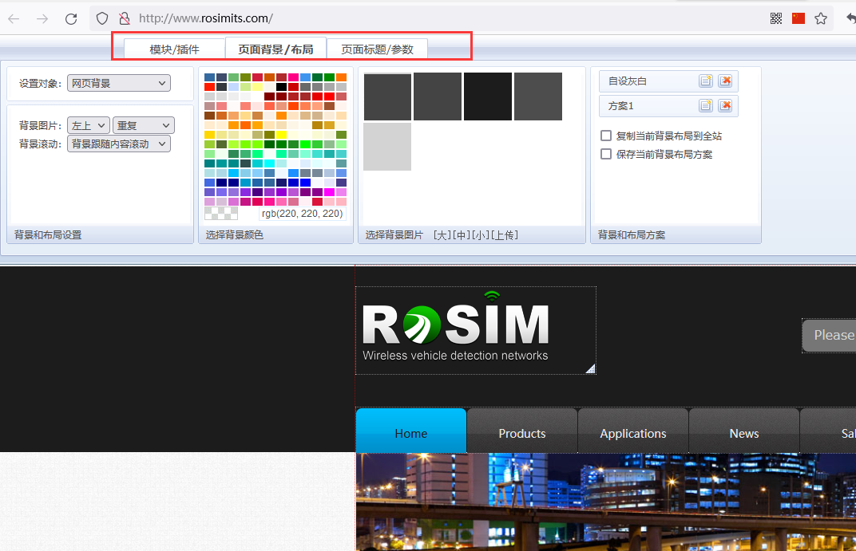Click the insecure connection lock icon
856x551 pixels.
pos(124,18)
